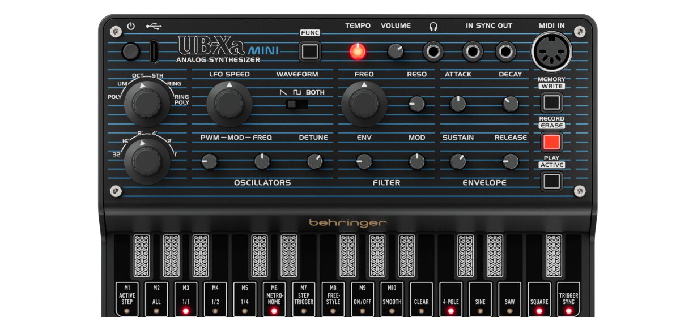
Task: Click the red RECORD ERASE button
Action: pyautogui.click(x=551, y=142)
